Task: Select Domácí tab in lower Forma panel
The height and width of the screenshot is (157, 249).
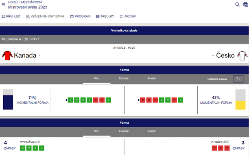Action: pos(124,131)
